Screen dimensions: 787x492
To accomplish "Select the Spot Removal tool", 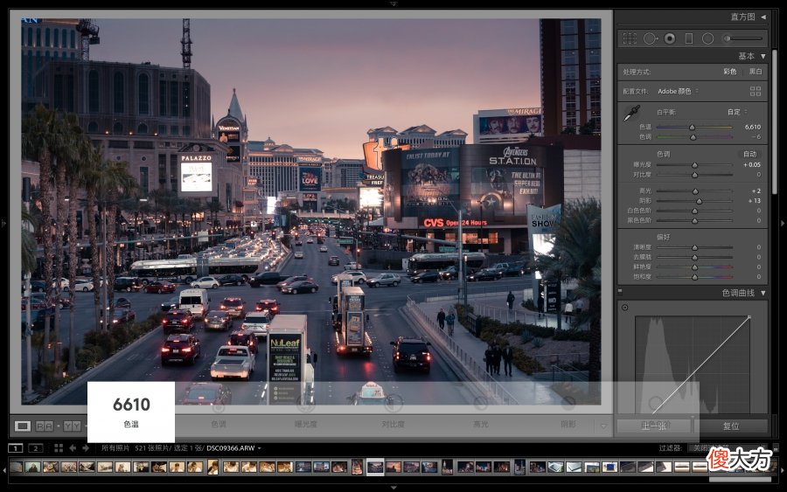I will click(x=651, y=38).
